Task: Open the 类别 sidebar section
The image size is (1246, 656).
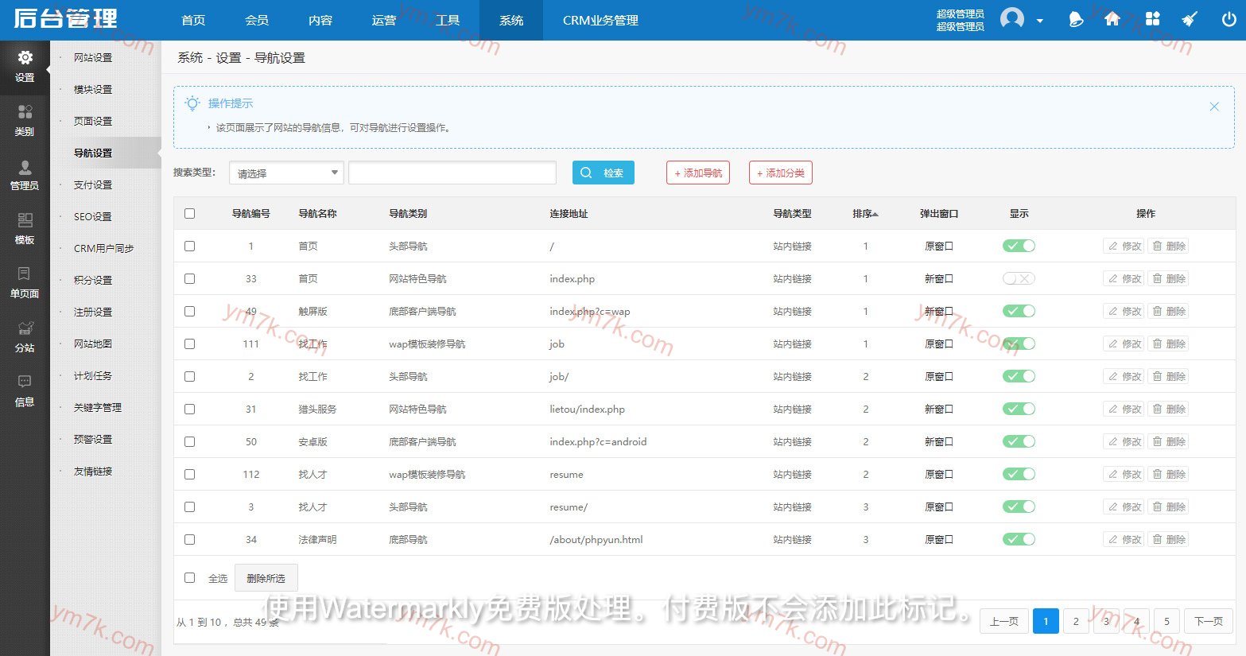Action: pos(25,120)
